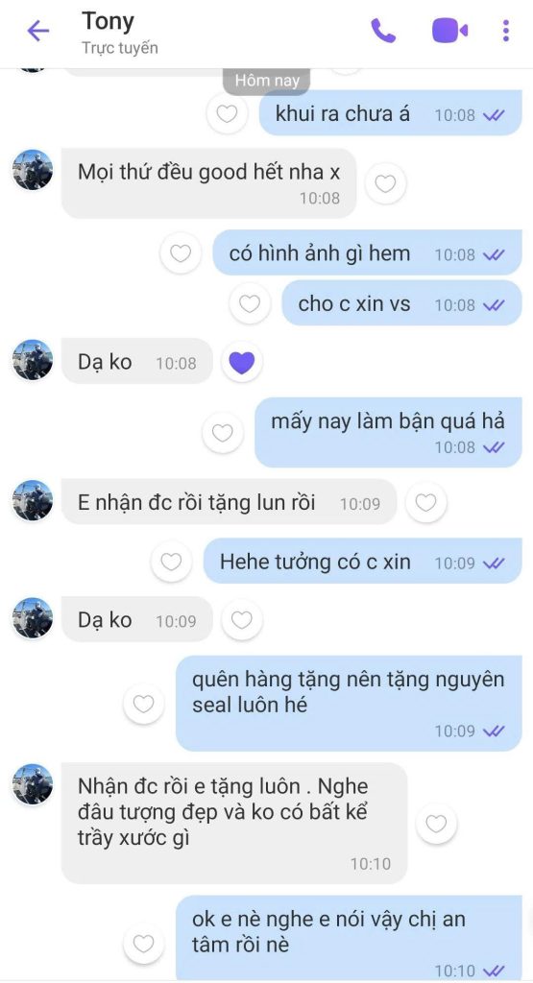Viewport: 533px width, 983px height.
Task: Open the three-dot more options menu
Action: 505,30
